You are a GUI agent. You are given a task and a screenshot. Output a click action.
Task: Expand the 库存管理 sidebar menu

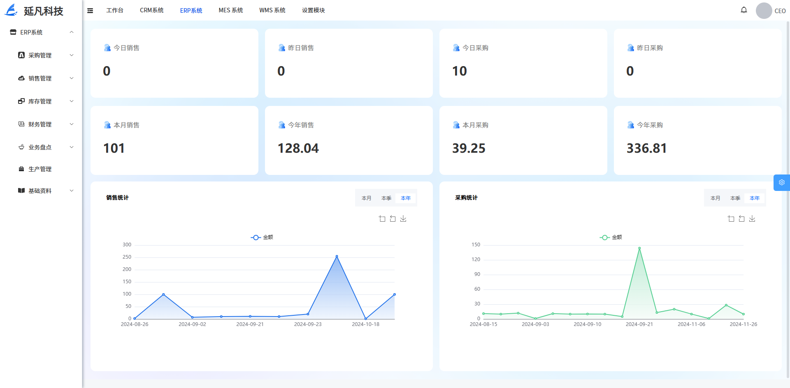click(45, 101)
